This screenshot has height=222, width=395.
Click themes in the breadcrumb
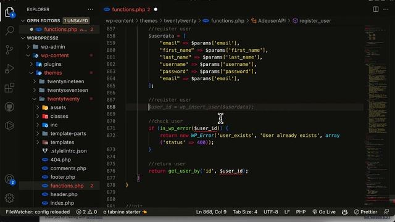pyautogui.click(x=149, y=20)
